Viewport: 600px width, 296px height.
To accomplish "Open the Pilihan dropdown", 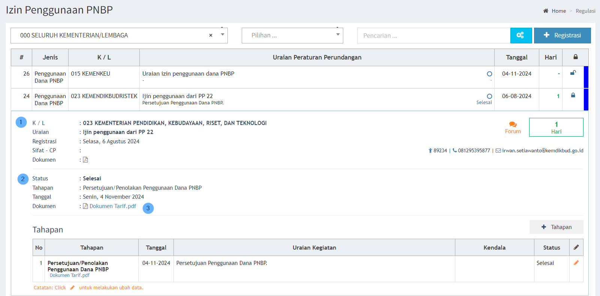I will click(x=292, y=36).
